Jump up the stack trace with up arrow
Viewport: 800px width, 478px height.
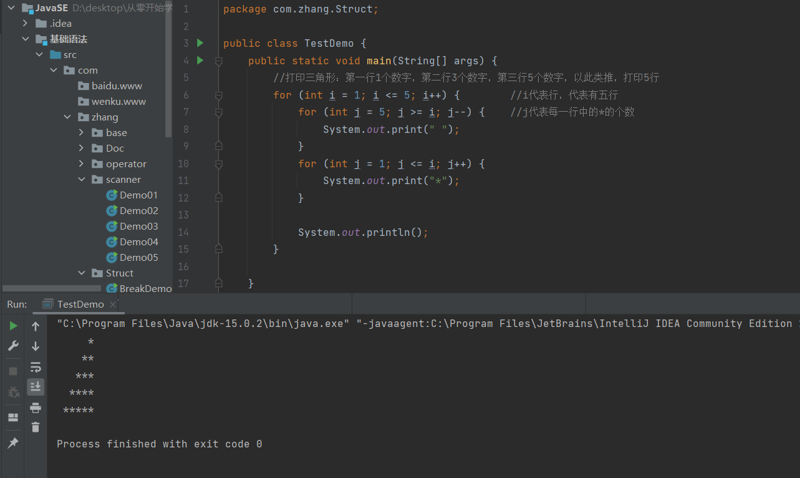[36, 326]
